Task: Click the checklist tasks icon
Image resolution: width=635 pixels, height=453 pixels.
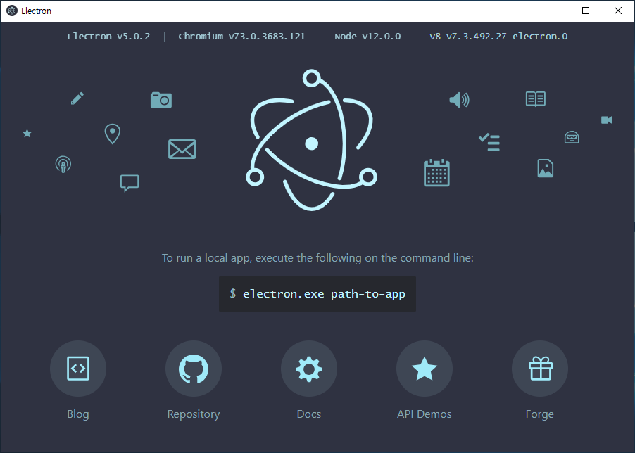Action: click(x=489, y=142)
